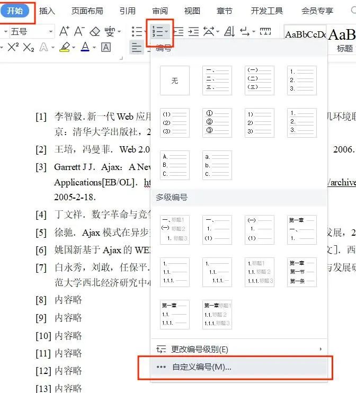
Task: Apply the character border icon
Action: (106, 47)
